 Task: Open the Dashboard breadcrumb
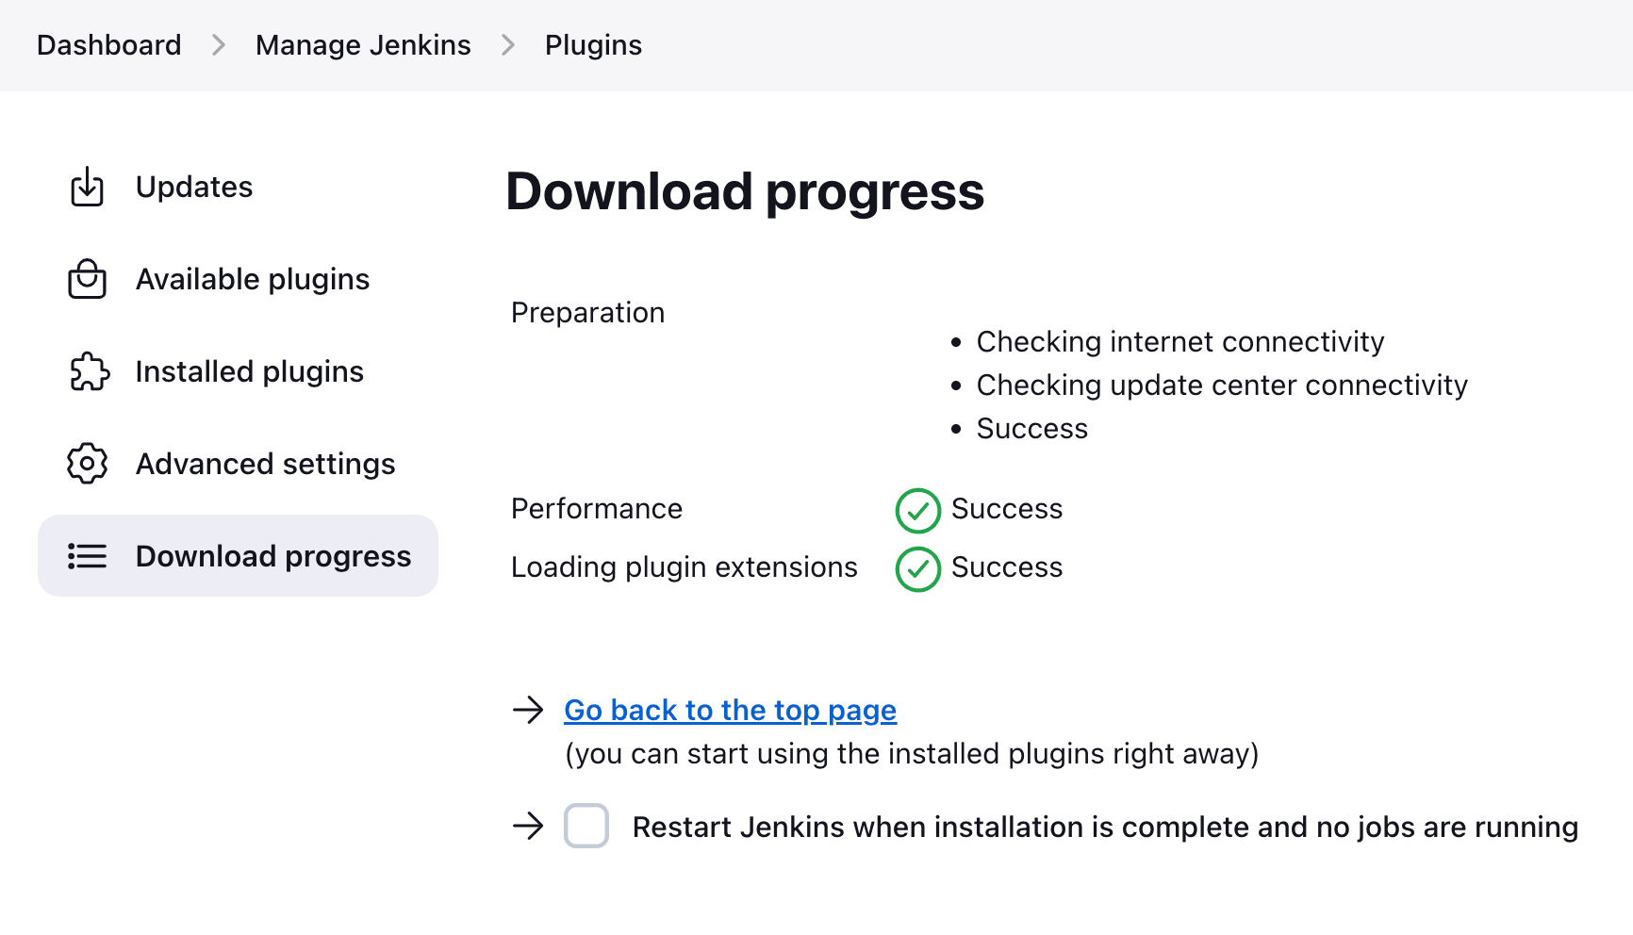[108, 44]
